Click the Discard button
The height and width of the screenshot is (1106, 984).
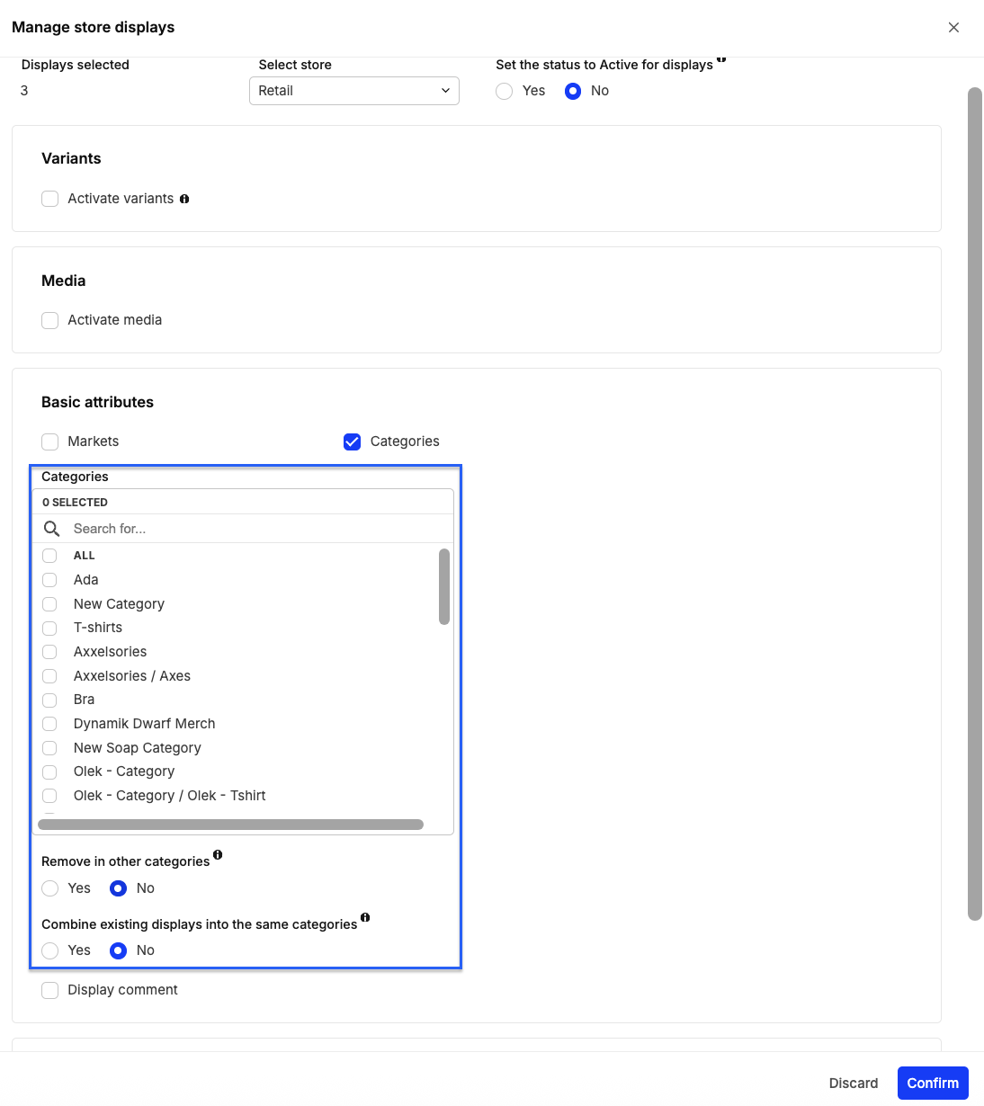[x=854, y=1083]
